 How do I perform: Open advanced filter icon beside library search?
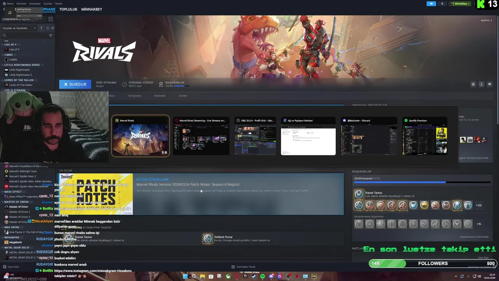pyautogui.click(x=51, y=36)
